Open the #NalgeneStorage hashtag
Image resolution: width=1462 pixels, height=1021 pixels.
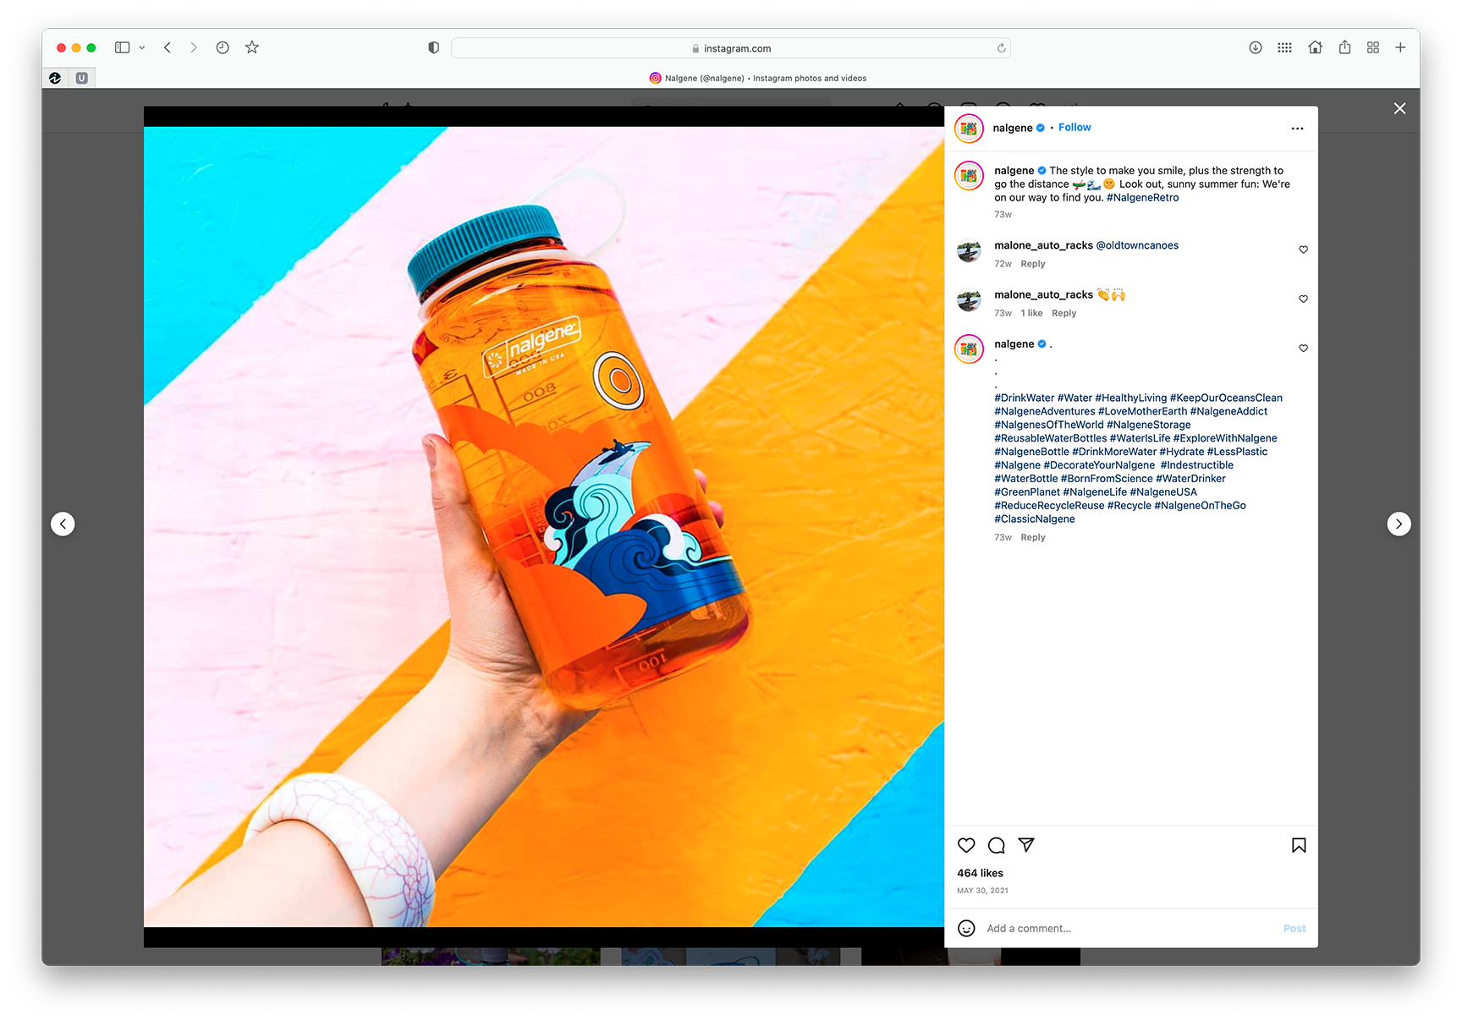[1149, 425]
